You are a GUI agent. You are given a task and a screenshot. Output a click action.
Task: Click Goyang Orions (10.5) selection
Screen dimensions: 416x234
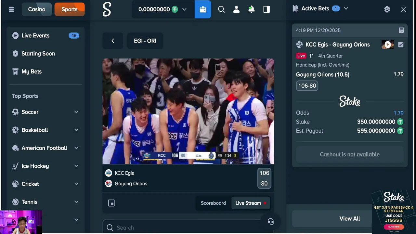click(323, 74)
